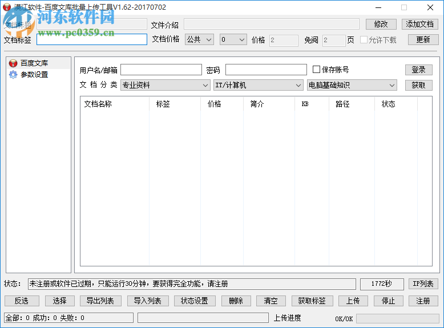444x328 pixels.
Task: Click the 获取标签 button
Action: tap(312, 301)
